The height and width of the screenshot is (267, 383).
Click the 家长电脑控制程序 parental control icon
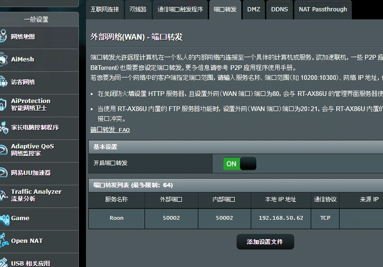click(x=4, y=127)
